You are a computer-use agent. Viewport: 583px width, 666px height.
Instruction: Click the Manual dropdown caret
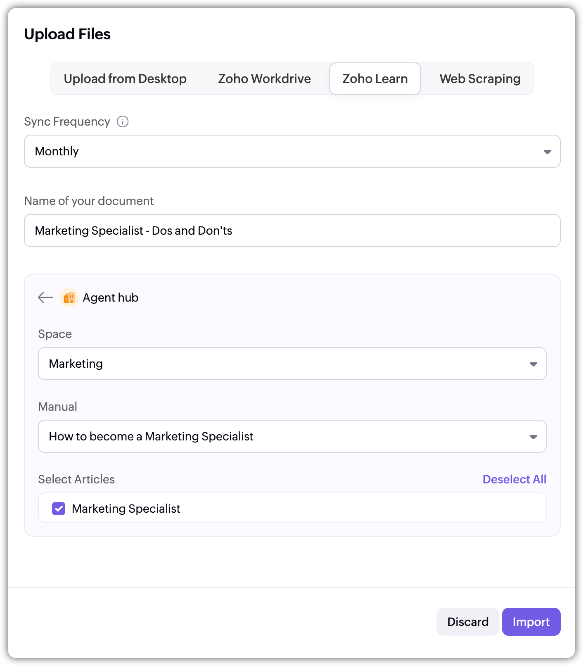[533, 437]
